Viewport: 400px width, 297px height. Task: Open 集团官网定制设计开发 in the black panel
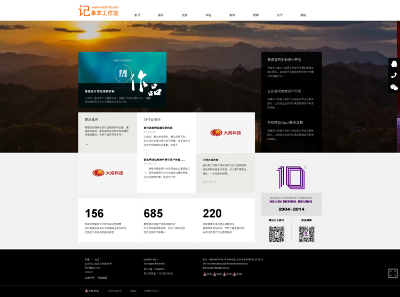[x=284, y=60]
